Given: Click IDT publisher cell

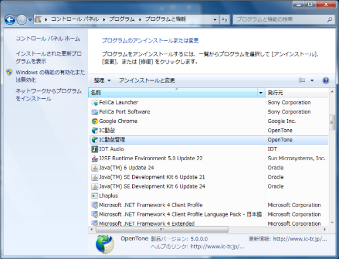Looking at the screenshot, I should click(x=272, y=149).
